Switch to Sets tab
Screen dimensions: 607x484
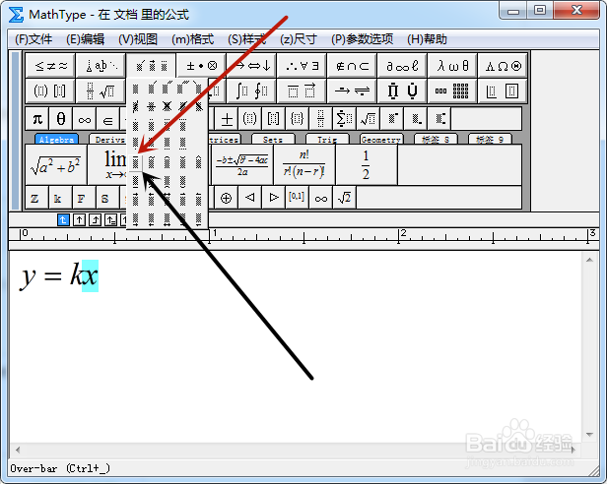(x=273, y=139)
